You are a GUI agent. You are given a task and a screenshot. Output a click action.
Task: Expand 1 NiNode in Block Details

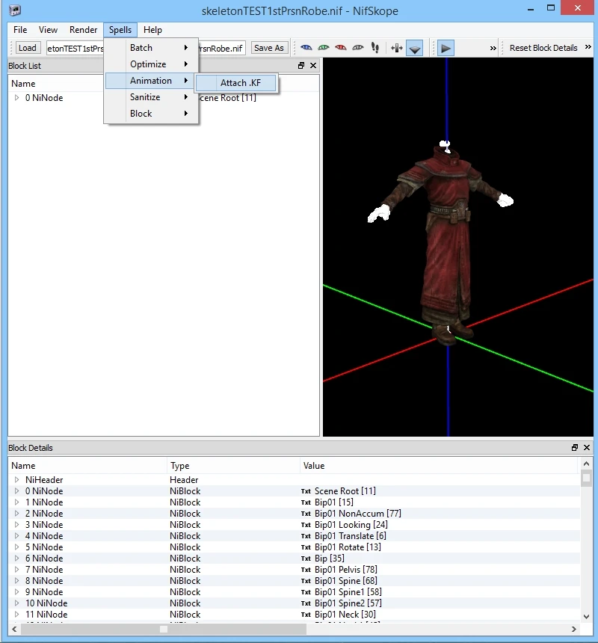point(16,502)
